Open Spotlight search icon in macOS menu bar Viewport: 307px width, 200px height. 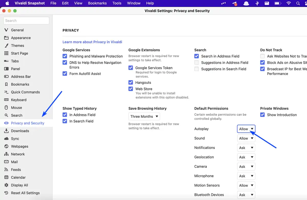(x=298, y=3)
